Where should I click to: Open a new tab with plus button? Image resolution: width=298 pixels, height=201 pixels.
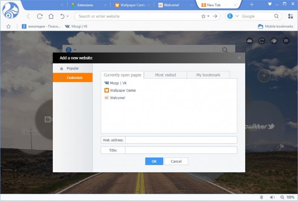click(x=252, y=4)
